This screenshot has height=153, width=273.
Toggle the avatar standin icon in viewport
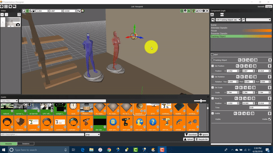(185, 11)
